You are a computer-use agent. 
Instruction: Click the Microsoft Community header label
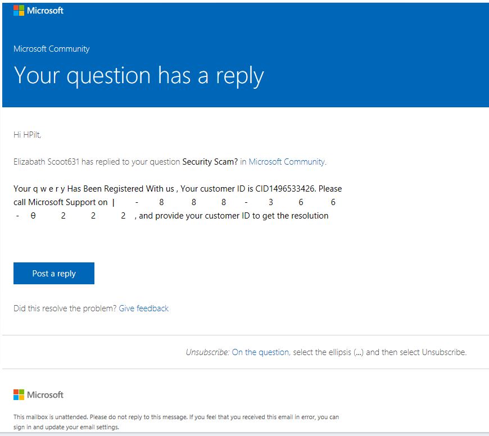52,49
